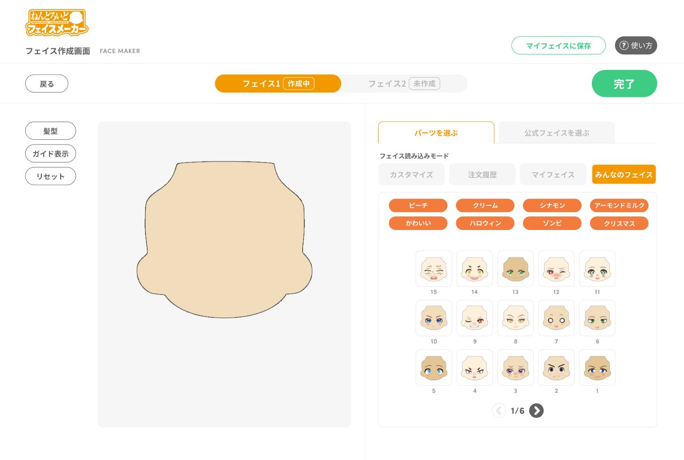Choose the closed-eyes face number 15
This screenshot has height=460, width=684.
coord(434,268)
